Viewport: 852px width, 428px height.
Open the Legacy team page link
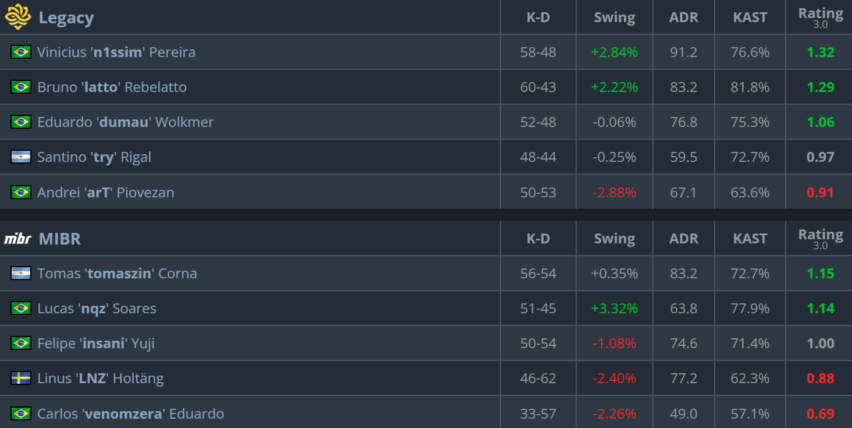(66, 17)
